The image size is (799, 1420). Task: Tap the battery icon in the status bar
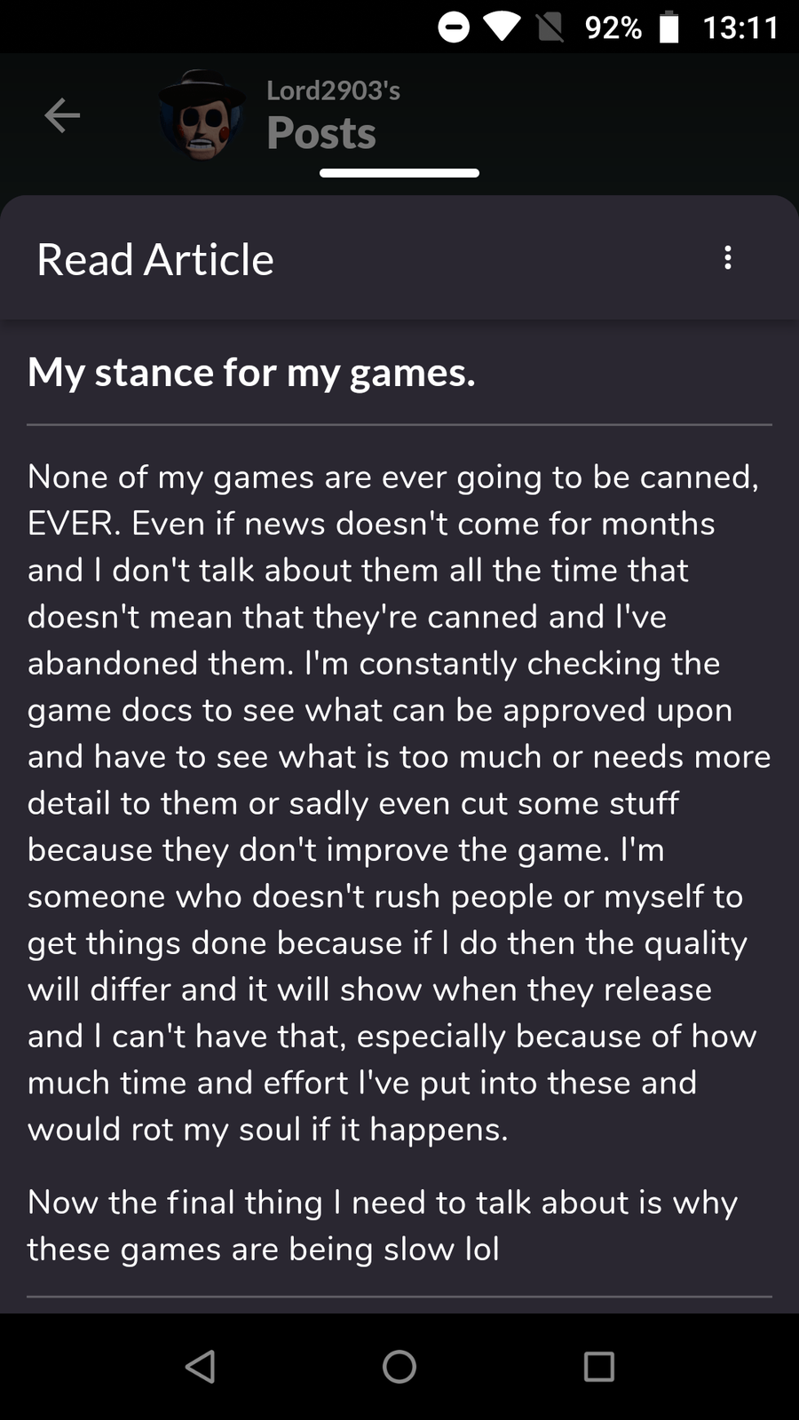point(668,28)
